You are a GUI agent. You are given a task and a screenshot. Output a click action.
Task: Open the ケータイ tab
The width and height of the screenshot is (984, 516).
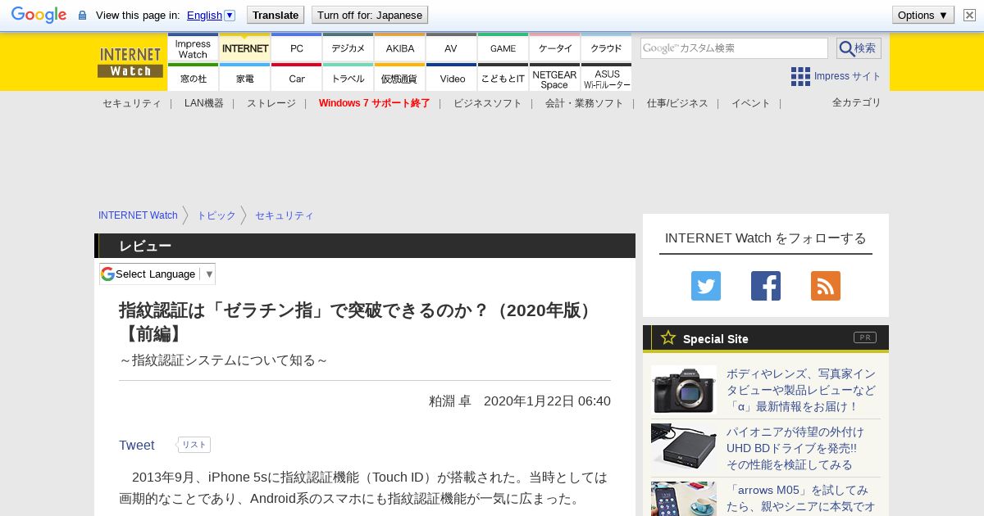[x=555, y=48]
